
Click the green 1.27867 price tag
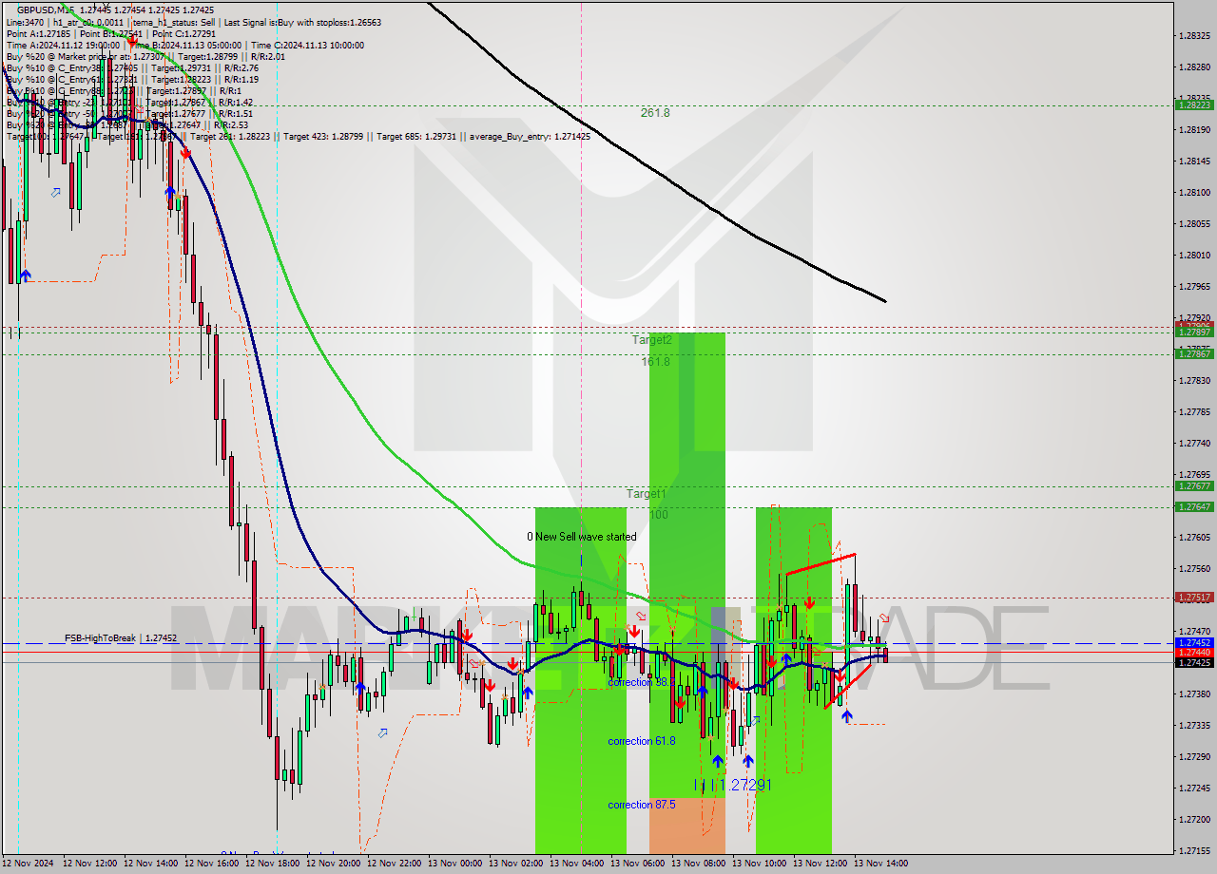pos(1194,353)
